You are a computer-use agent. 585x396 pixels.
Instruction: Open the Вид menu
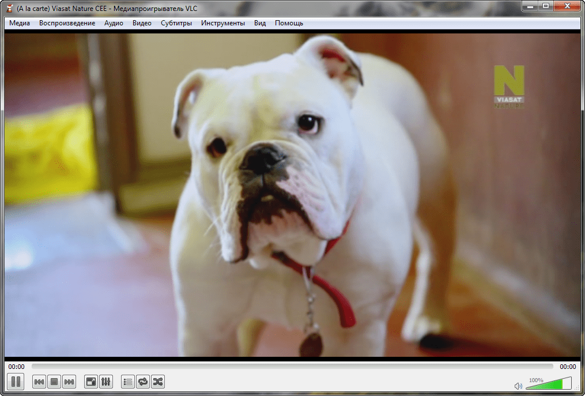click(x=260, y=23)
